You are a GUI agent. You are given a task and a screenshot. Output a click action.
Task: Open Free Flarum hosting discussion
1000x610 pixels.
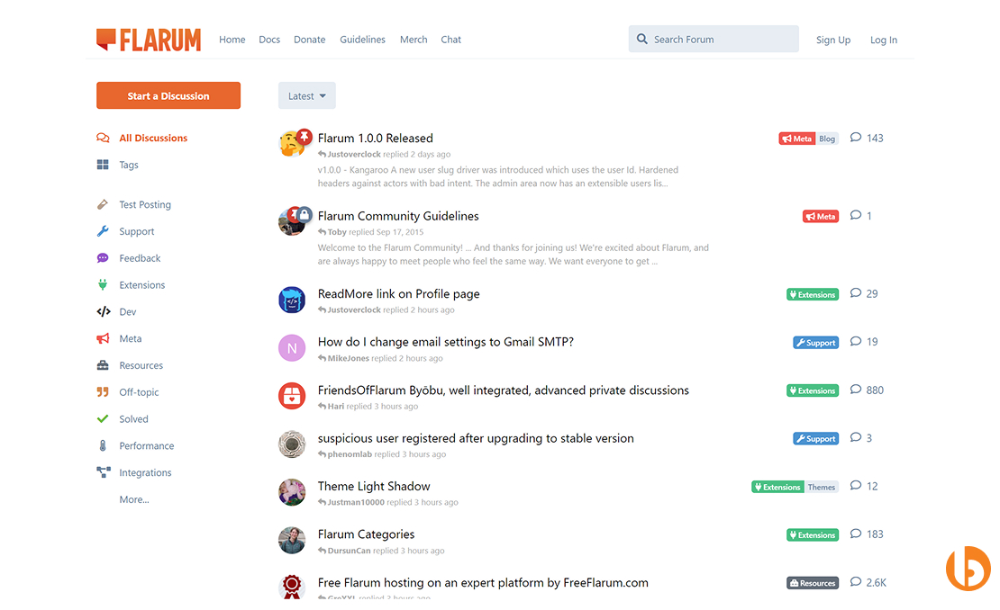coord(483,582)
